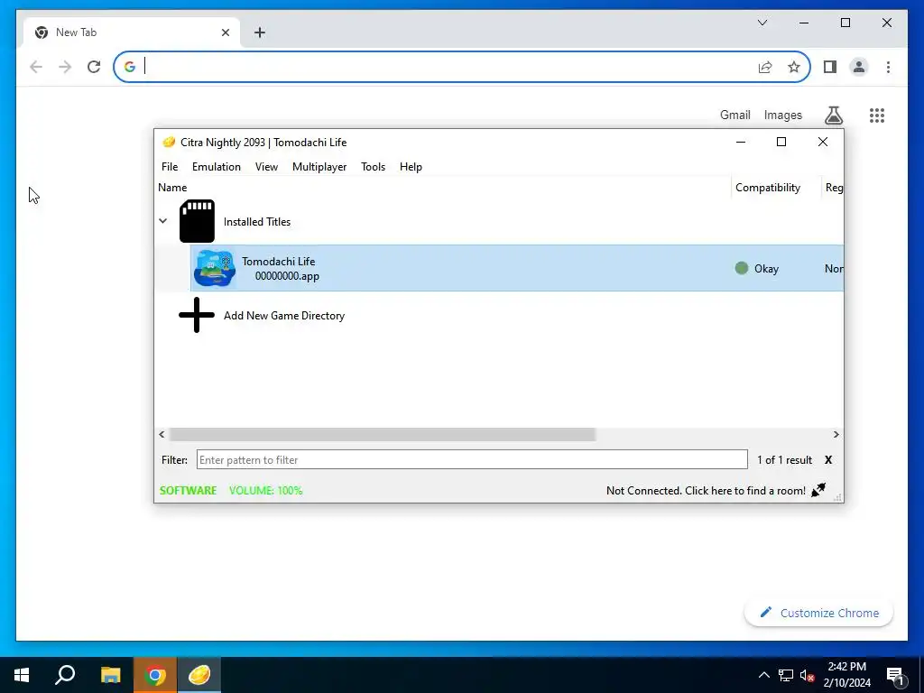Click the horizontal scrollbar thumb
This screenshot has width=924, height=693.
[x=383, y=434]
